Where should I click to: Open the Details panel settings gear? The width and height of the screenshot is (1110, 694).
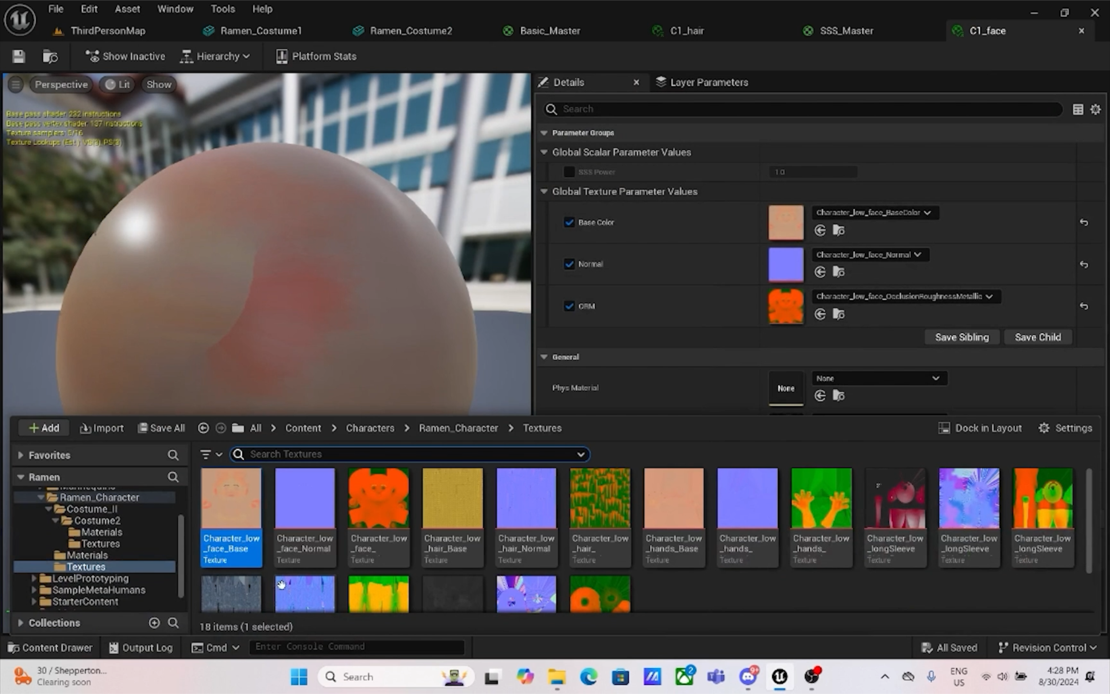[1095, 109]
